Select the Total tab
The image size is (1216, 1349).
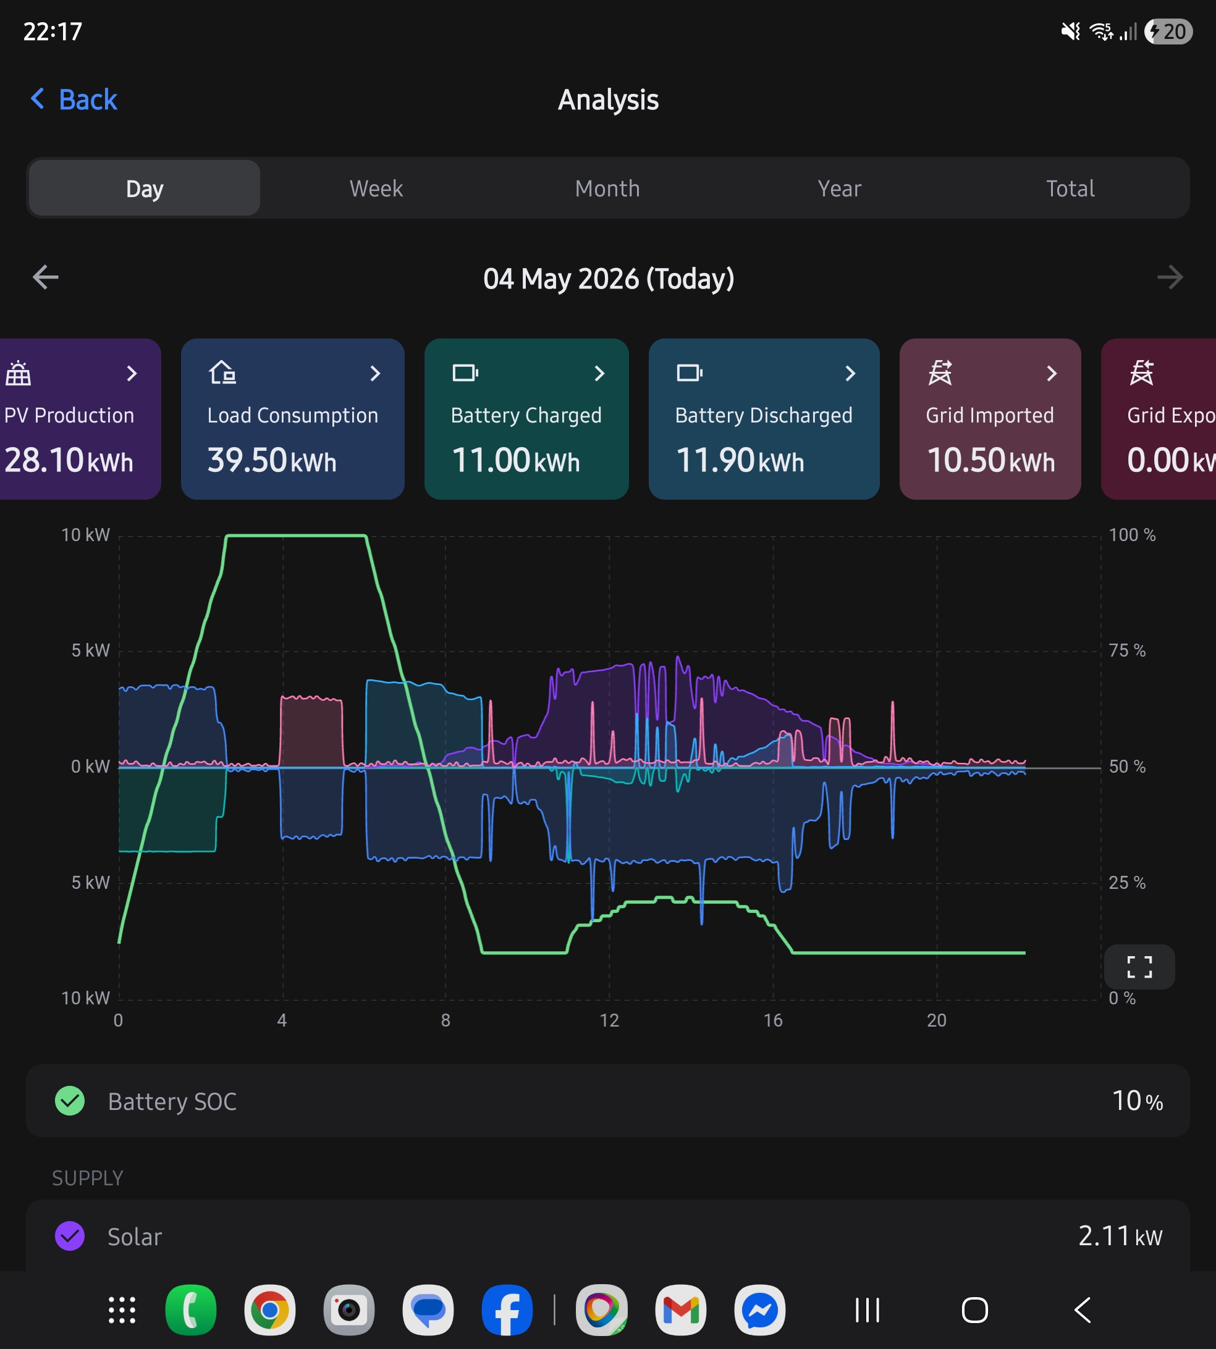click(x=1070, y=188)
